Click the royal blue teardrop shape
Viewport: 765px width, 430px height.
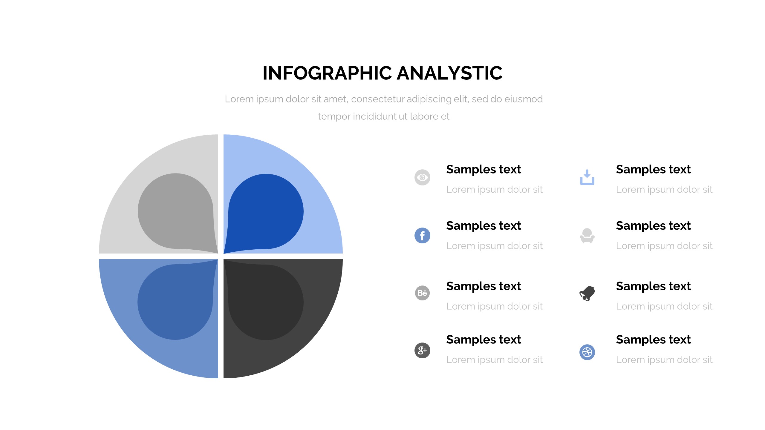266,212
